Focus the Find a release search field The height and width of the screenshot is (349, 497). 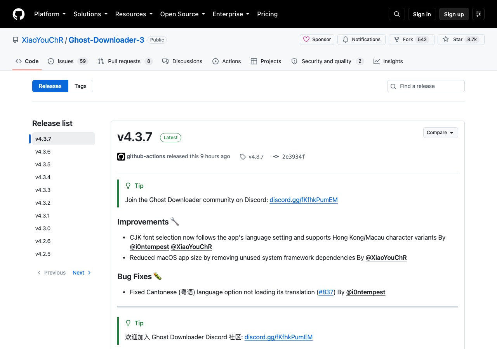tap(426, 86)
